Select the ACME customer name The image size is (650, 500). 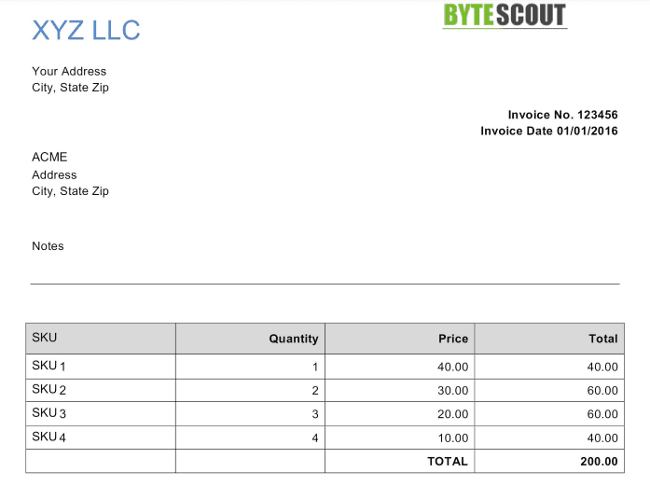(49, 157)
